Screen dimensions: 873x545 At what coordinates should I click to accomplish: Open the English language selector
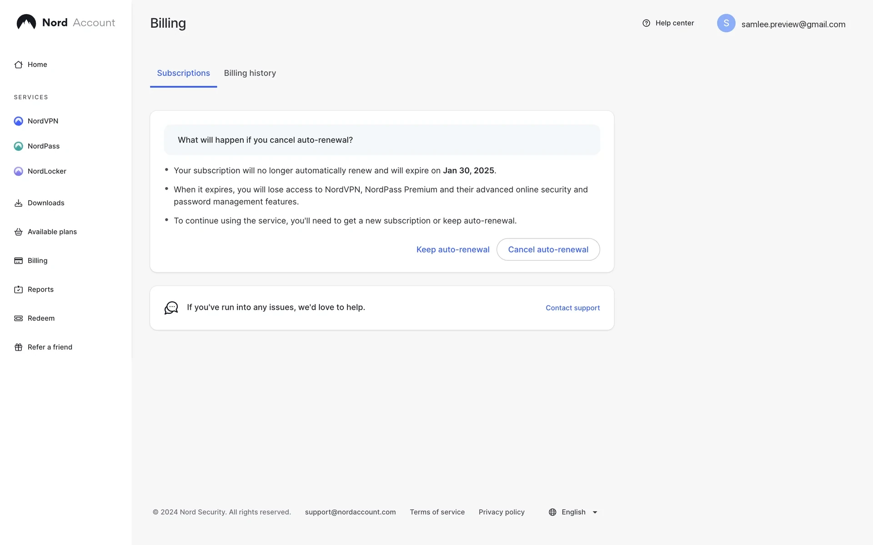click(x=573, y=512)
